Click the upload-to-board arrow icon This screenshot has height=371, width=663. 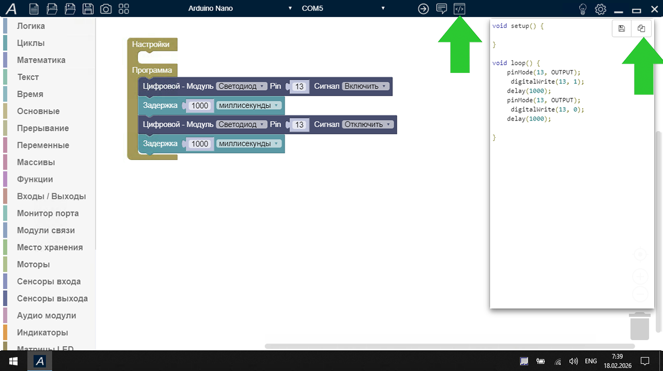click(424, 9)
